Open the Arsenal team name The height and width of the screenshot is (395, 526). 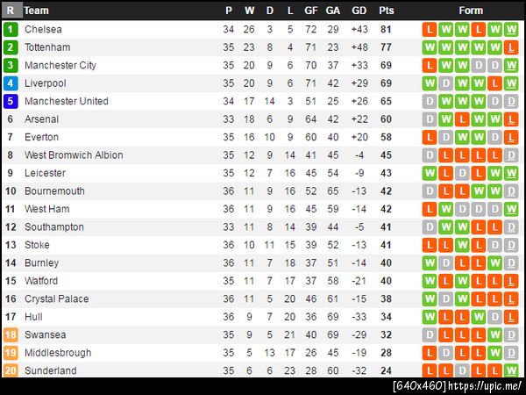42,119
